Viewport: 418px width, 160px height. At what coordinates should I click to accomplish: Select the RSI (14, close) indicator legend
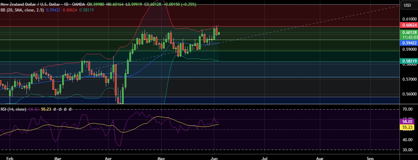(13, 110)
